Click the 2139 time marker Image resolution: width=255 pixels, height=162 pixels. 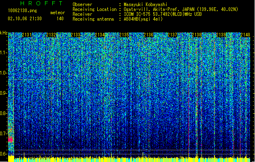point(221,35)
